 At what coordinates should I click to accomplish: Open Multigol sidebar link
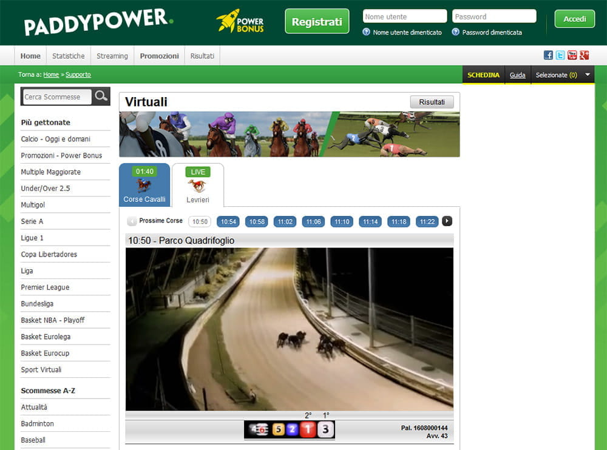33,205
